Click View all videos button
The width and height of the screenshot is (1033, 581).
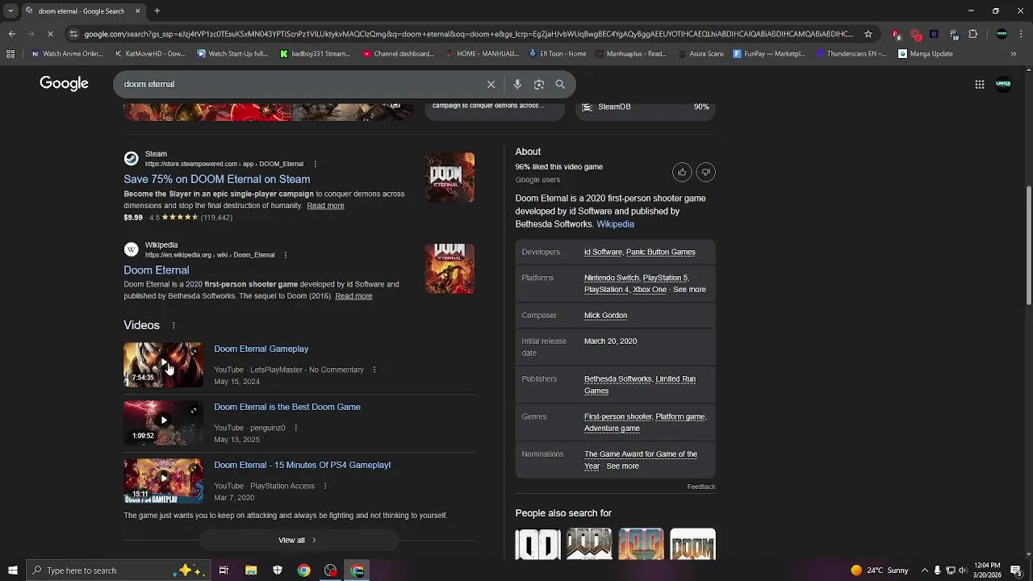[299, 540]
